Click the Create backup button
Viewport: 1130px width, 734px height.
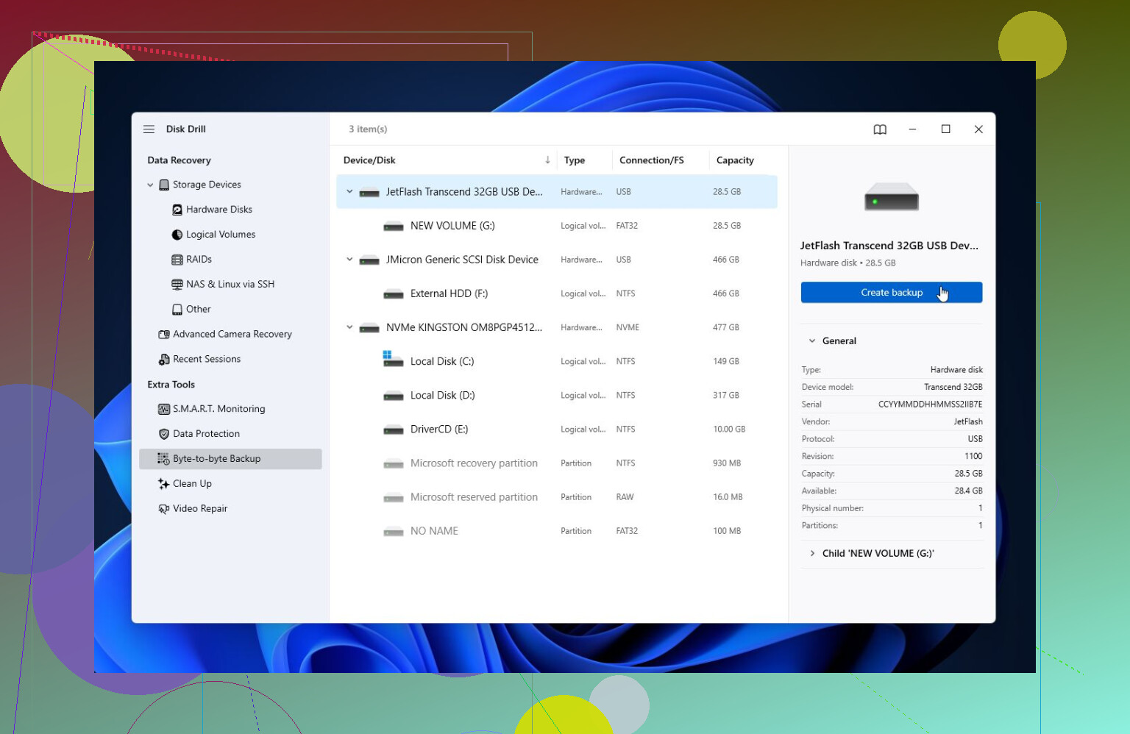pos(892,293)
